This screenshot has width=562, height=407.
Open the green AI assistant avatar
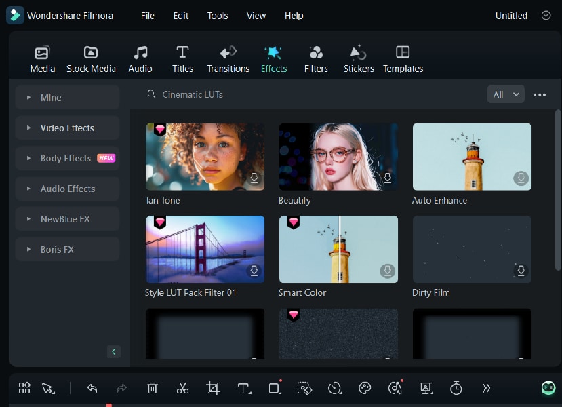548,387
